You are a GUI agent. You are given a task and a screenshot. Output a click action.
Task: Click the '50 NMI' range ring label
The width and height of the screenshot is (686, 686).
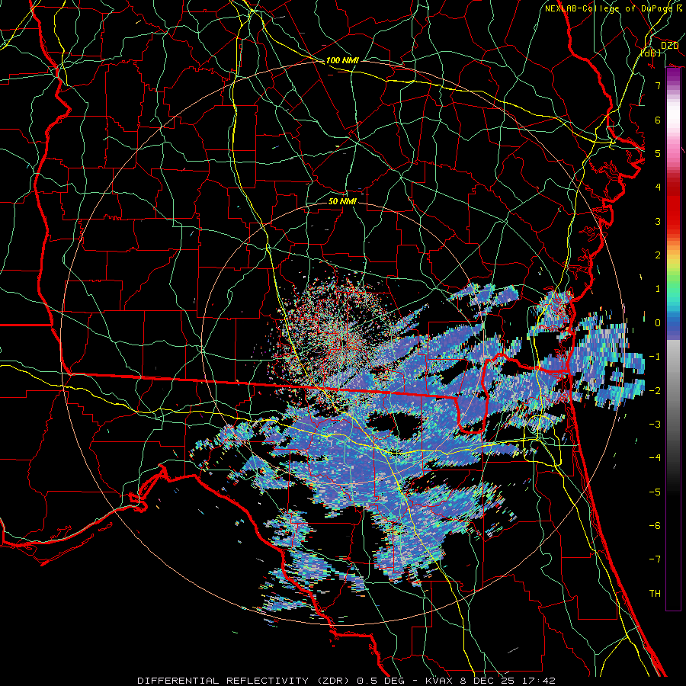pos(342,201)
